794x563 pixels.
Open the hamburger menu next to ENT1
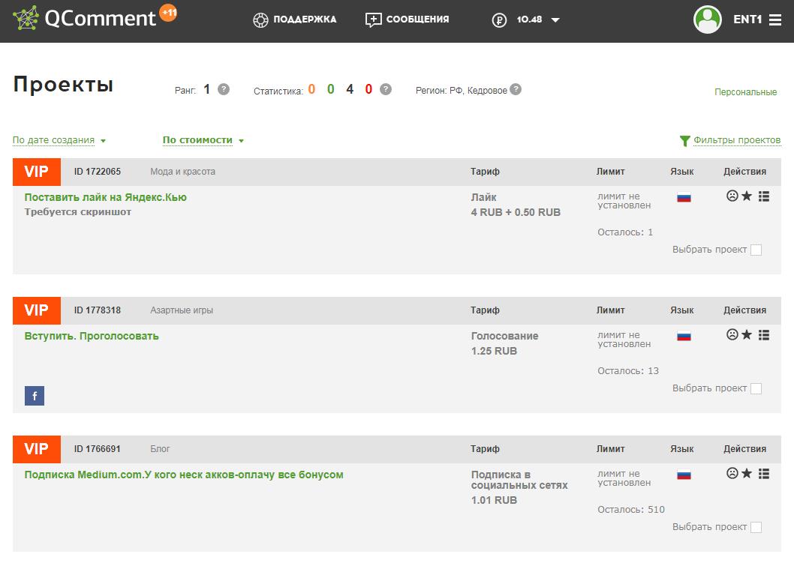(774, 19)
